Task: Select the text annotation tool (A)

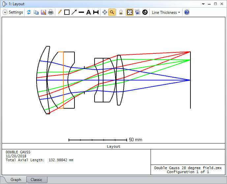Action: point(89,12)
